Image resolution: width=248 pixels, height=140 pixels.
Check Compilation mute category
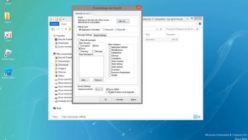110,58
